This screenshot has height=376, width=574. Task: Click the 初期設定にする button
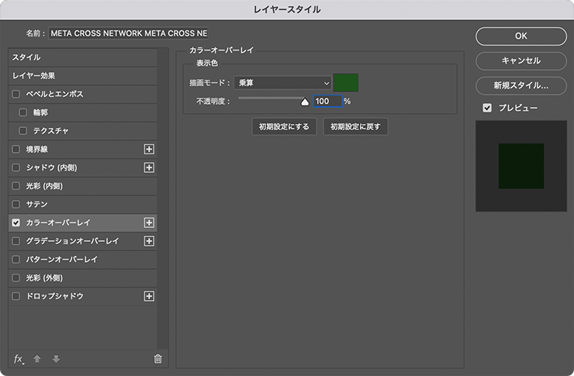[x=284, y=126]
